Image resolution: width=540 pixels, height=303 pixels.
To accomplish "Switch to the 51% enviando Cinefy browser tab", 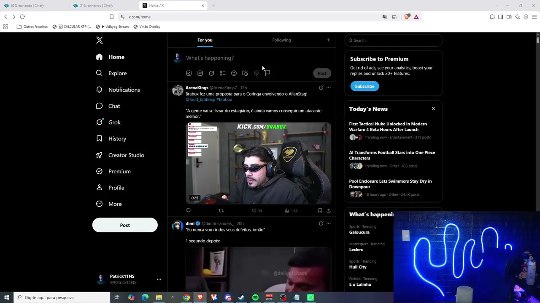I will pyautogui.click(x=104, y=5).
